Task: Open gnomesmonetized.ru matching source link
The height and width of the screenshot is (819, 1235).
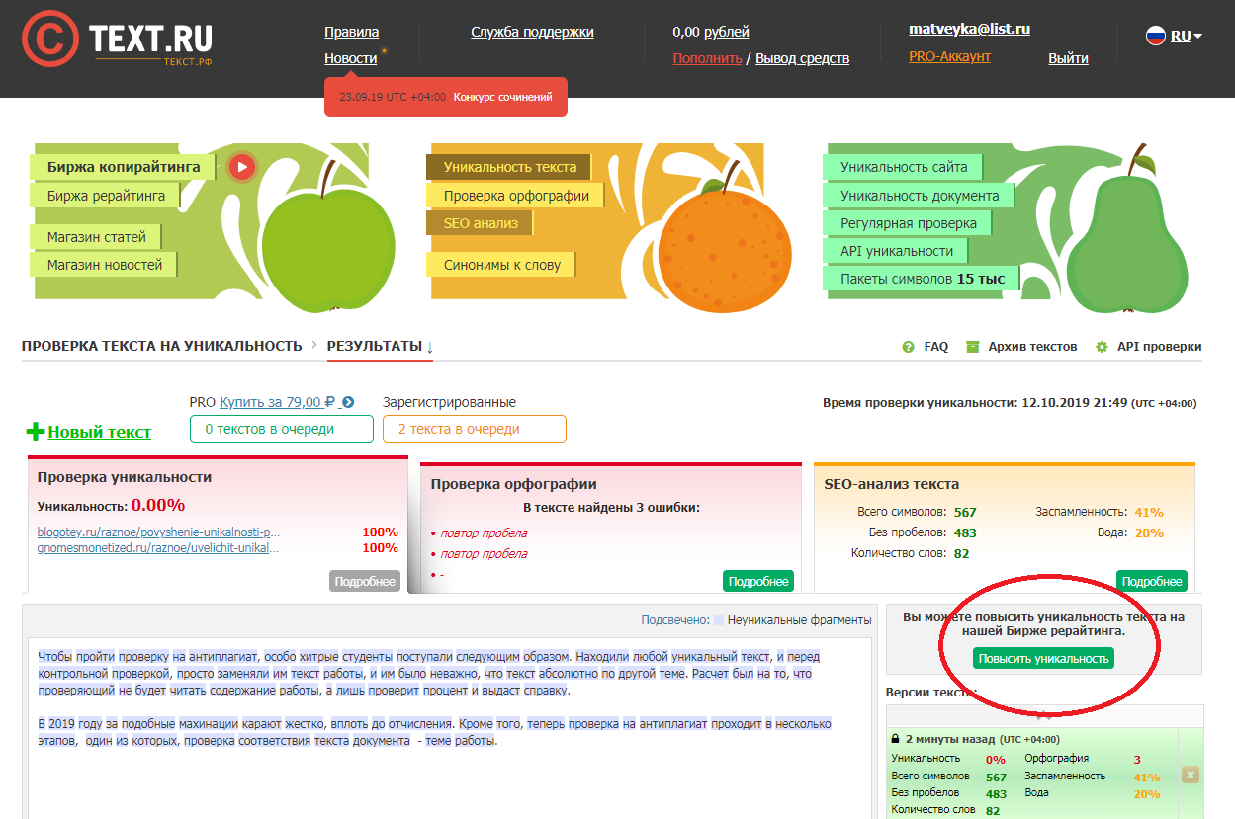Action: pyautogui.click(x=159, y=547)
